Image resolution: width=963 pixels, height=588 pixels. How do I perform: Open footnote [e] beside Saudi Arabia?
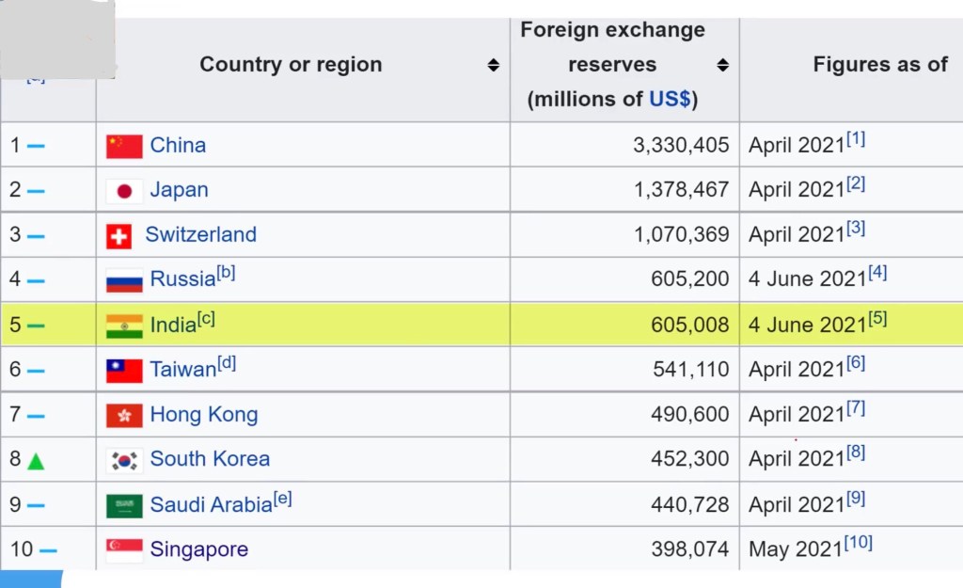283,499
